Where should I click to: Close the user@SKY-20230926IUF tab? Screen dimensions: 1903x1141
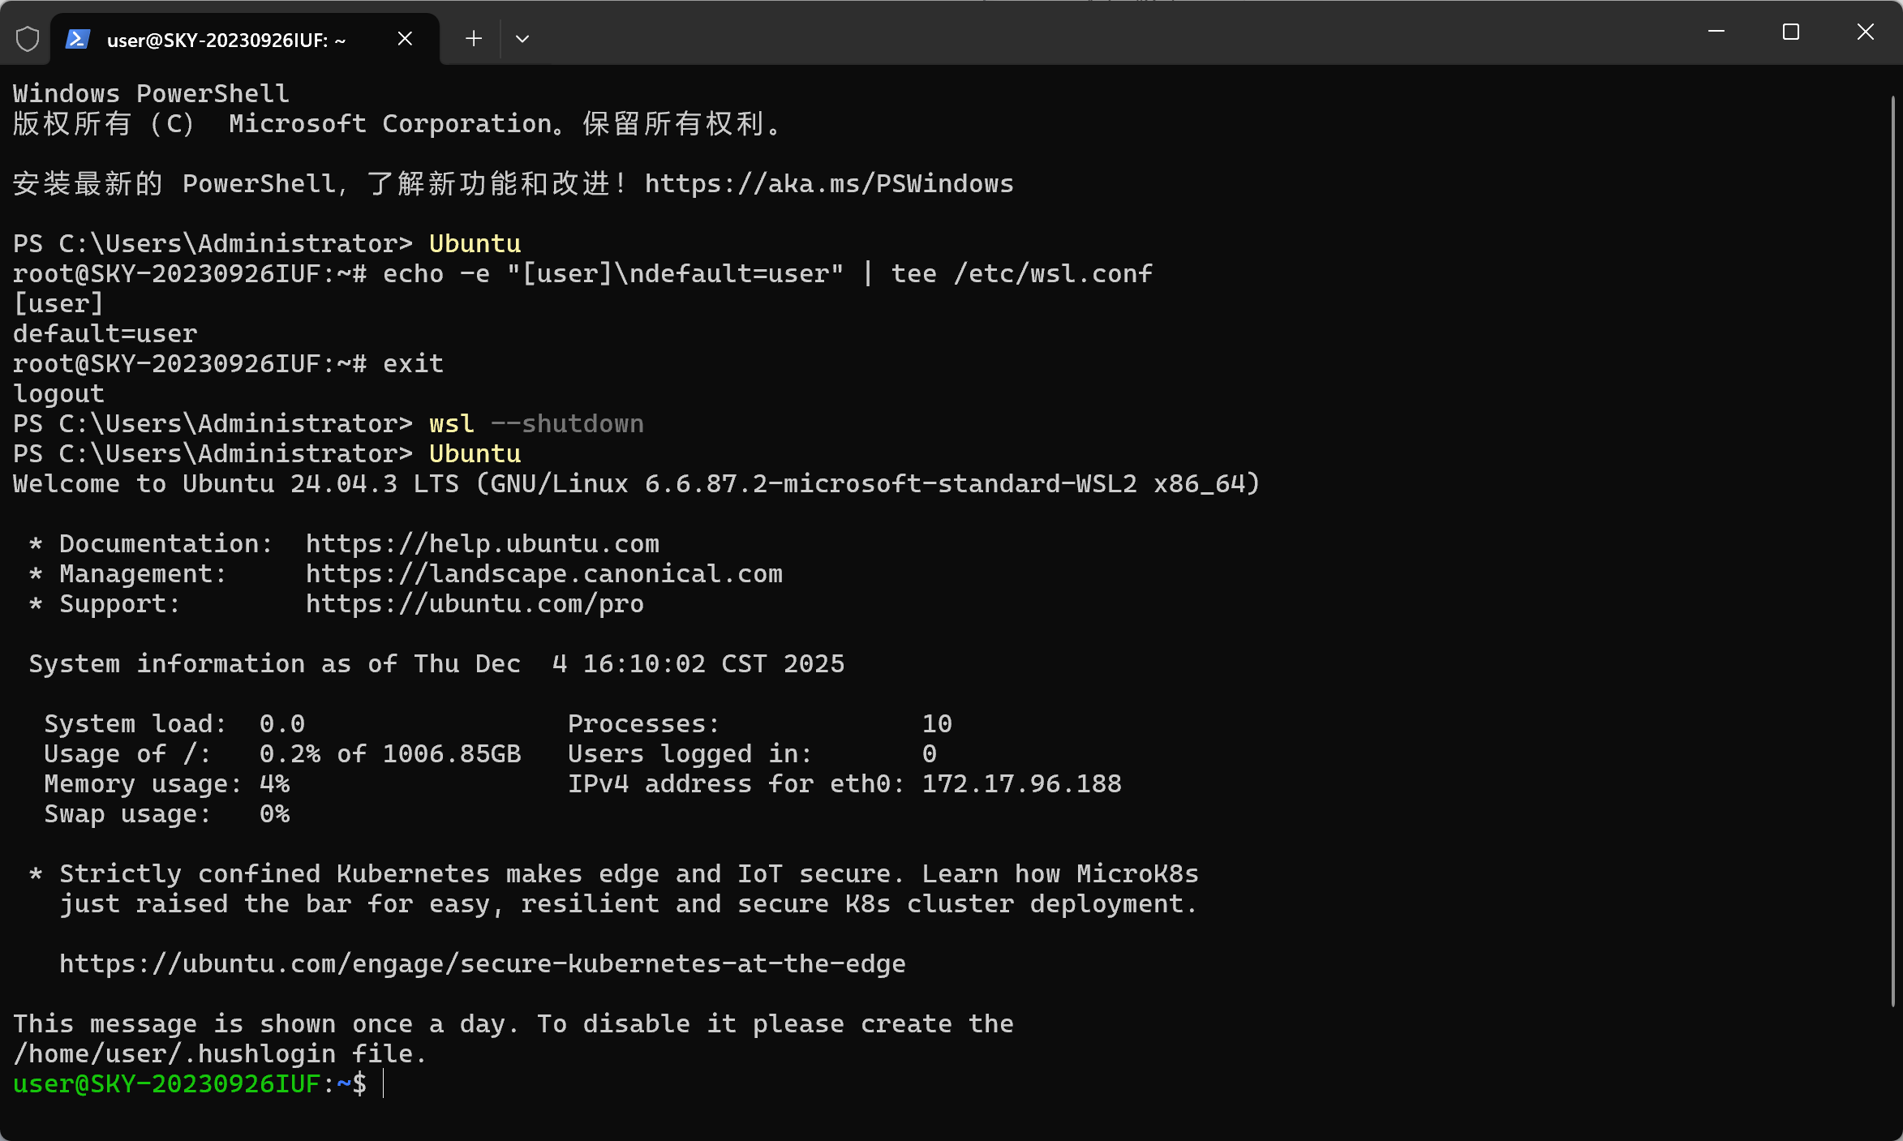pos(405,38)
